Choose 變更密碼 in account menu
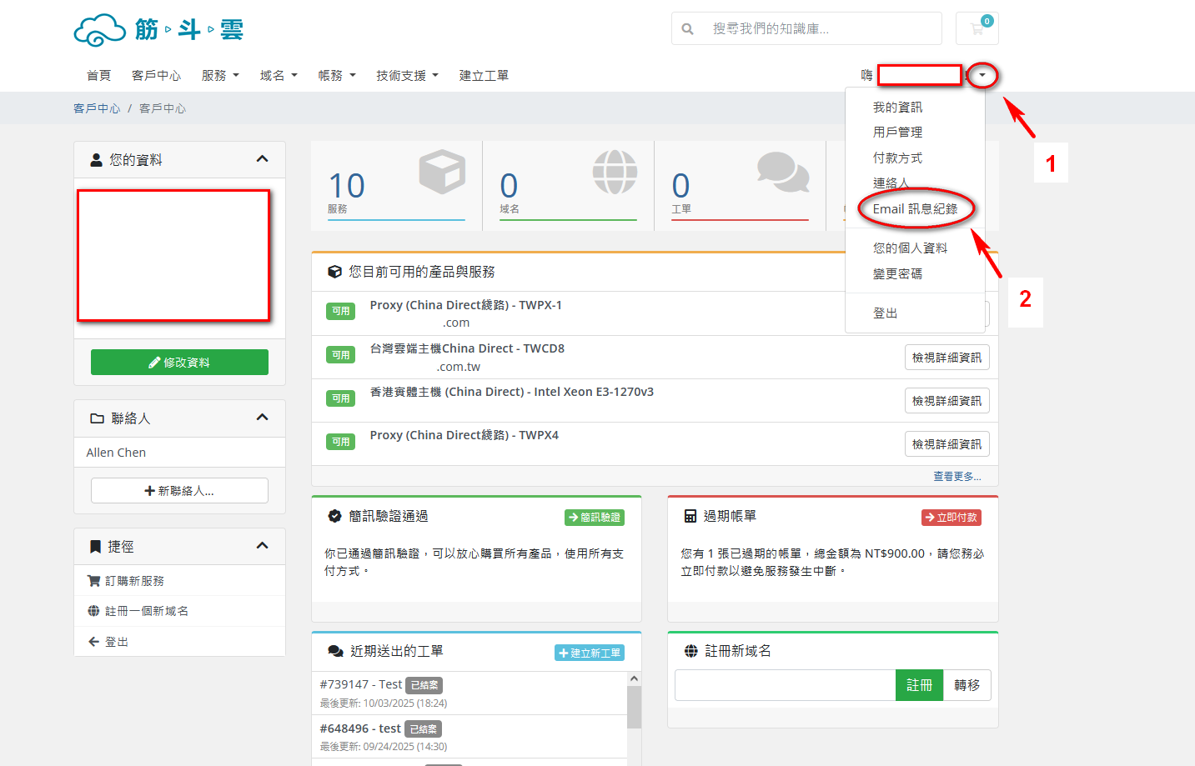The image size is (1195, 766). pyautogui.click(x=897, y=274)
